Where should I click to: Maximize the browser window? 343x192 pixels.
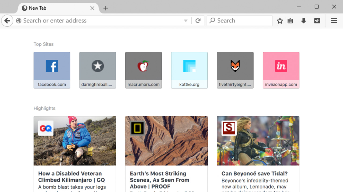(316, 7)
